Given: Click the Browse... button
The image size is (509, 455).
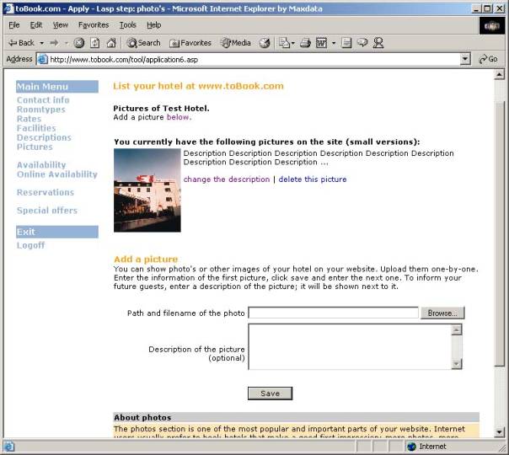Looking at the screenshot, I should tap(442, 313).
